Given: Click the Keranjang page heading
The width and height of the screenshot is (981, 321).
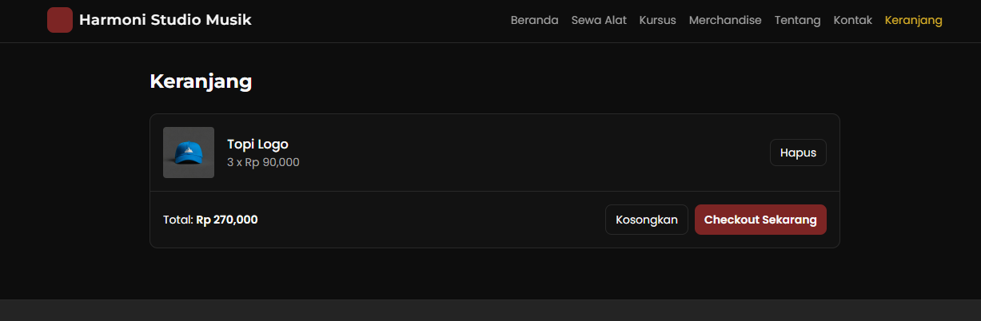Looking at the screenshot, I should coord(201,81).
